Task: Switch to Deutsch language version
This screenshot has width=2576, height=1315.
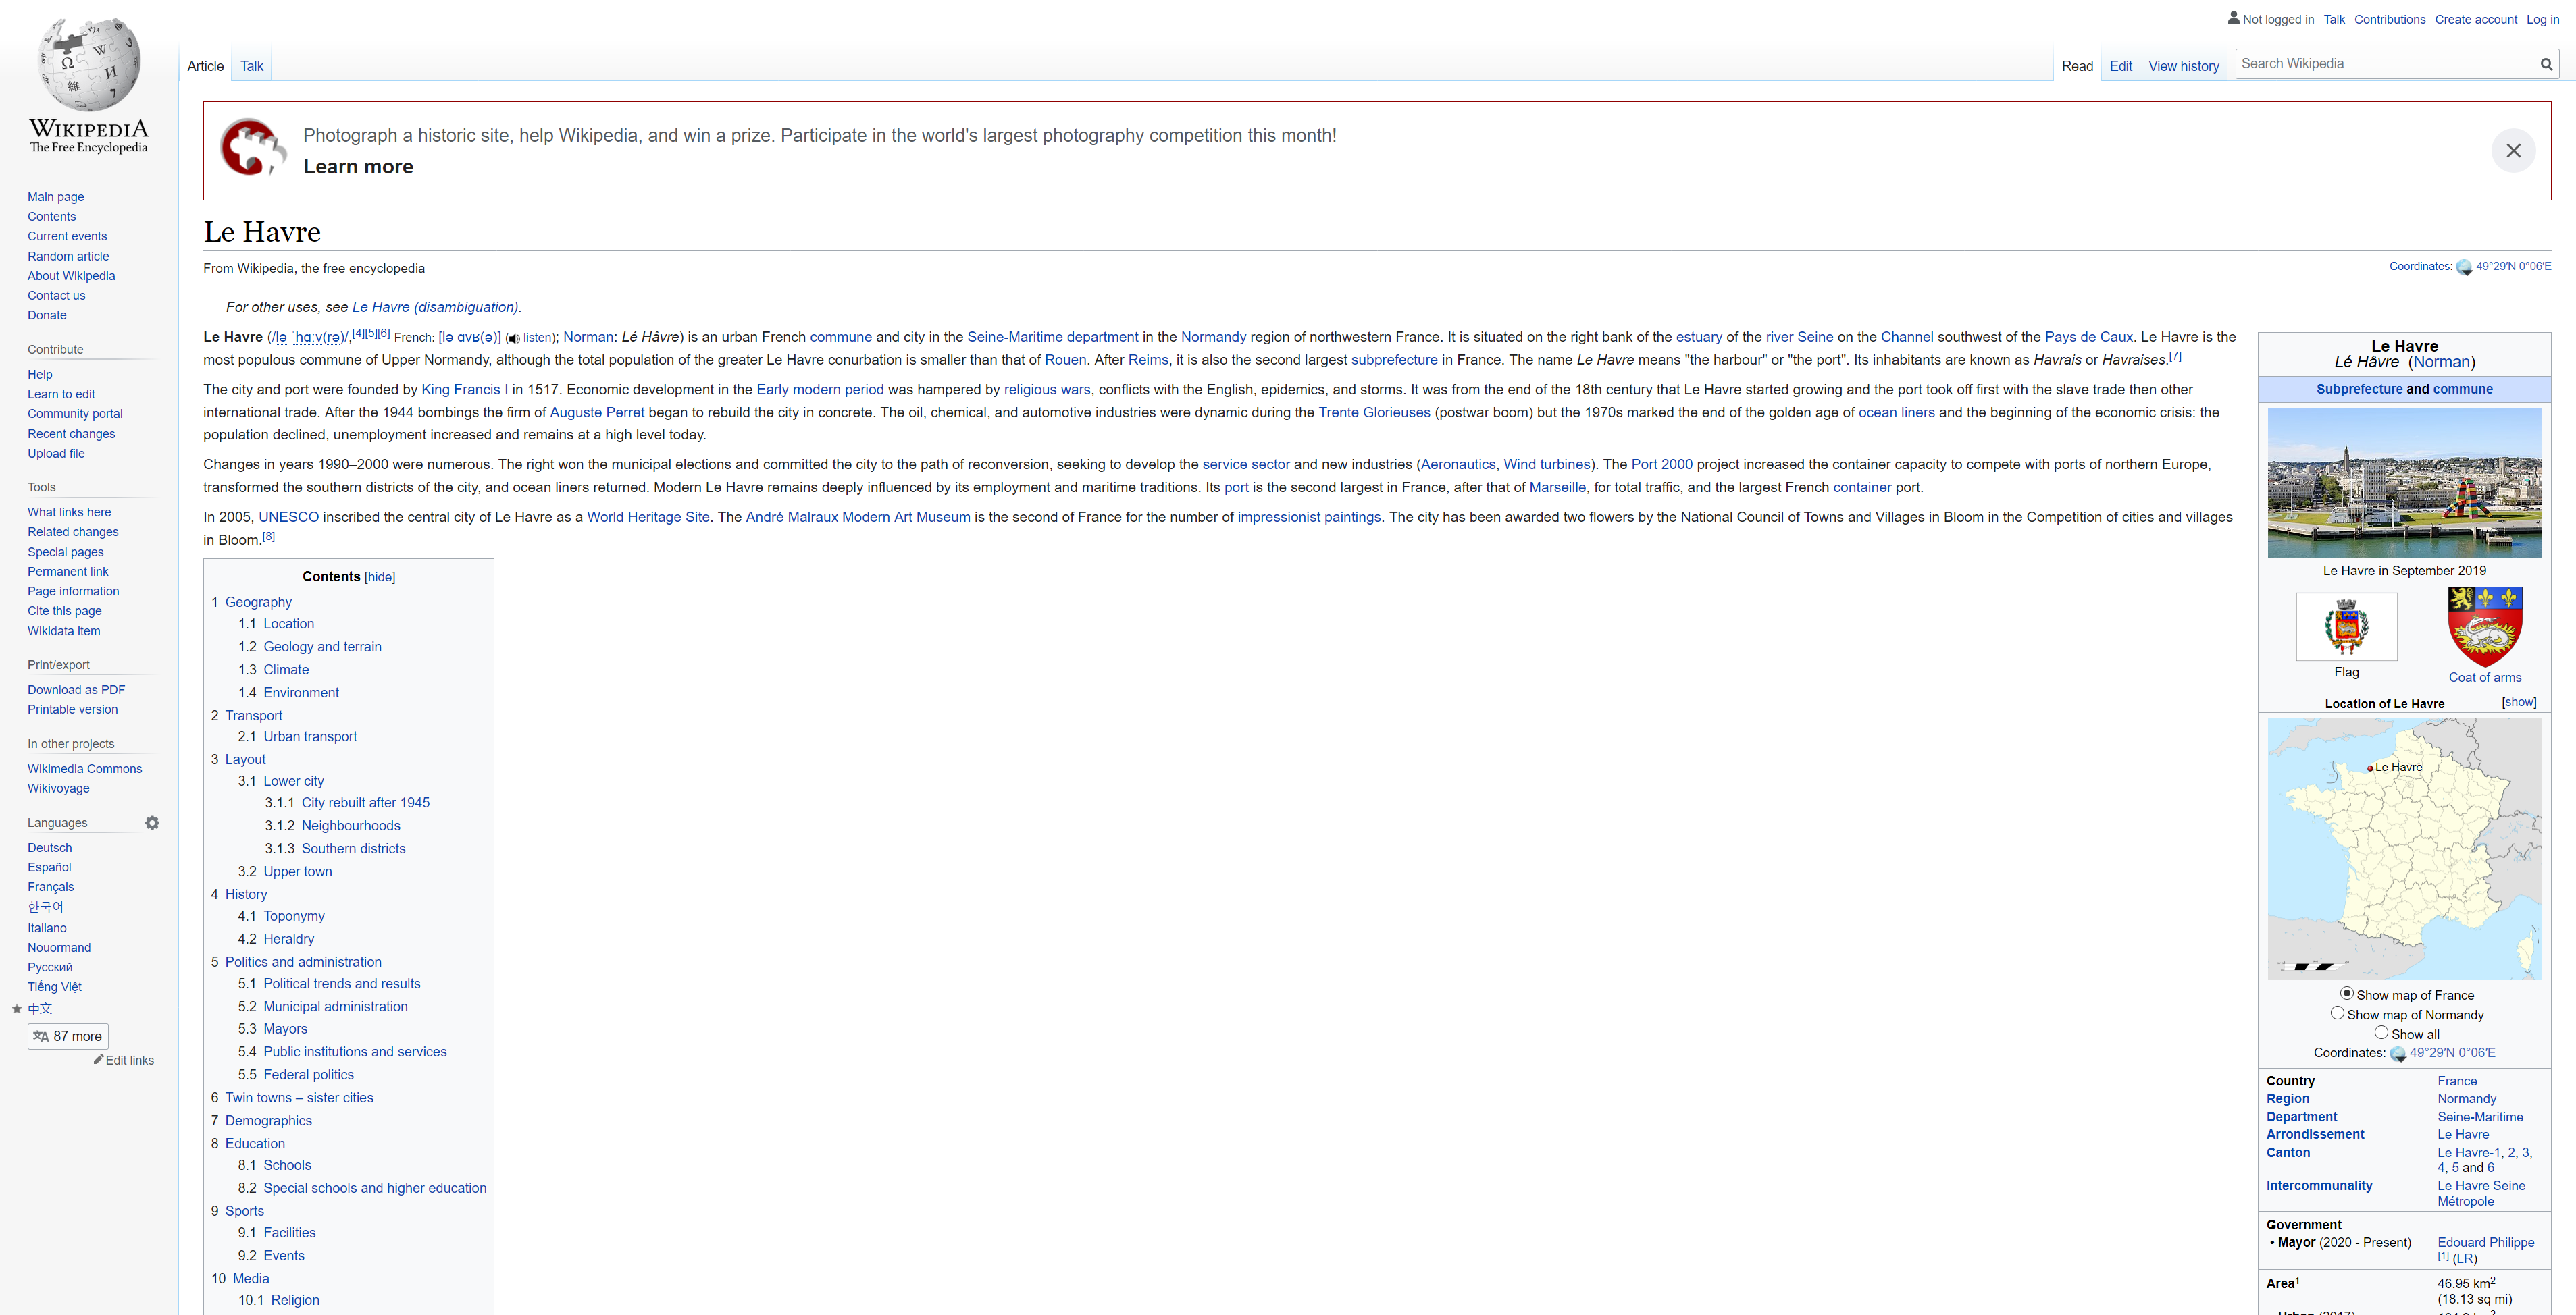Action: point(50,847)
